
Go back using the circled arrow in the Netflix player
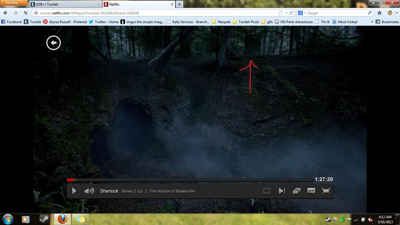(54, 43)
